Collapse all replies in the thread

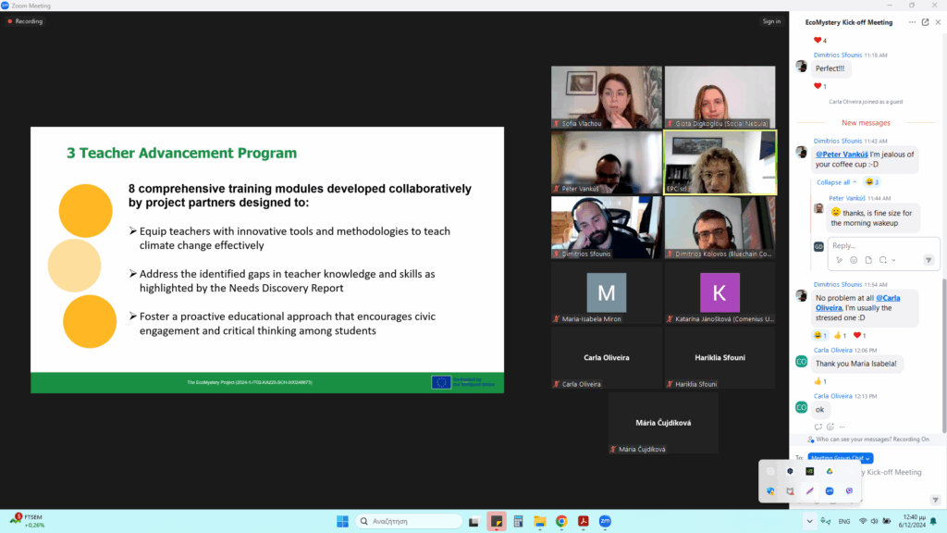(837, 182)
